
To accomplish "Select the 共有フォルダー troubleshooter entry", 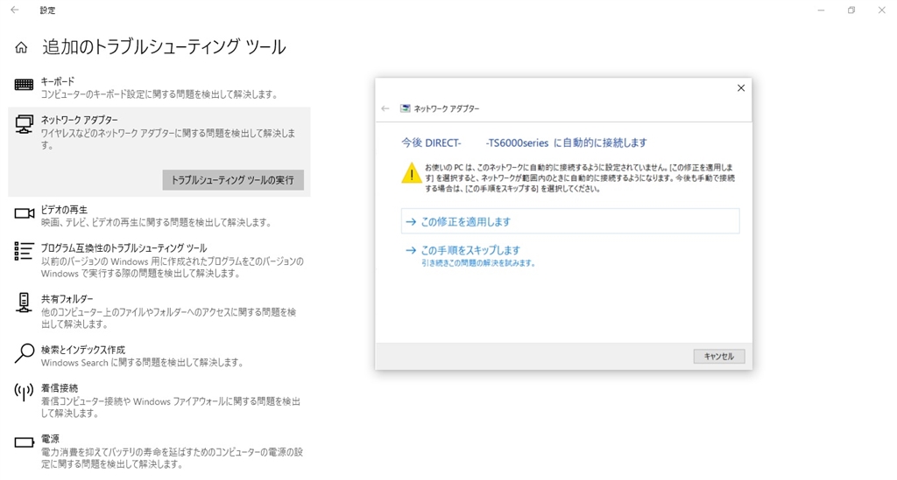I will (x=159, y=311).
